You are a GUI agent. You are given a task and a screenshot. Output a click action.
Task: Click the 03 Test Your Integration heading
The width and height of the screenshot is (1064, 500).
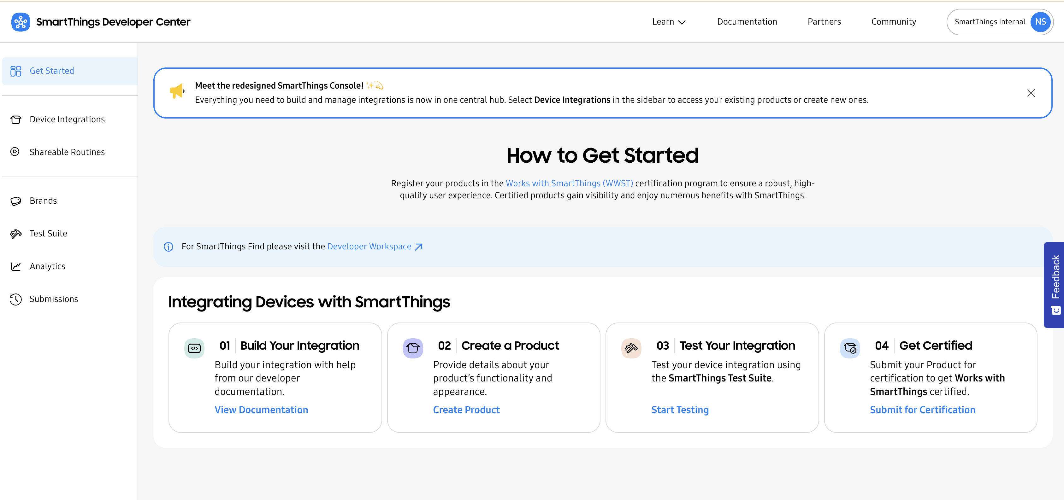pyautogui.click(x=726, y=346)
